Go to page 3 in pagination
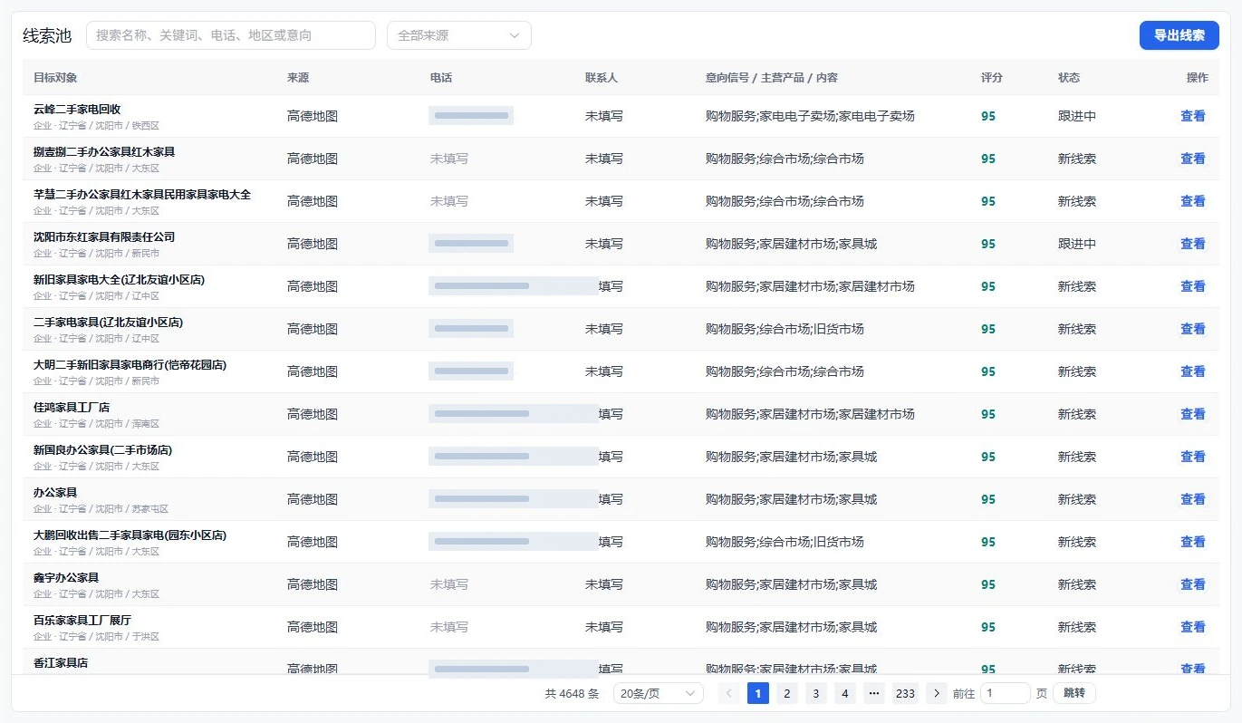1242x723 pixels. [x=816, y=693]
